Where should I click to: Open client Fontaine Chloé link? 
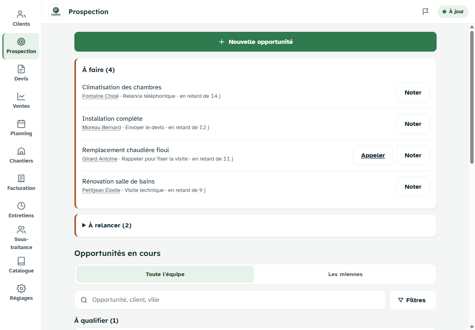[x=101, y=96]
